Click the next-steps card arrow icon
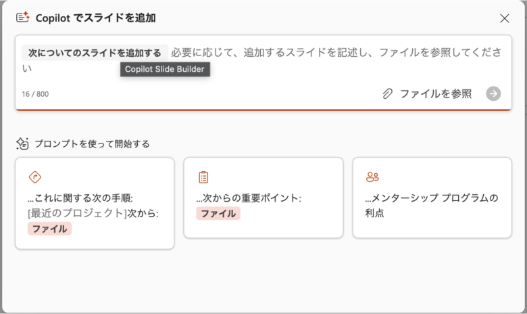The image size is (527, 314). click(x=34, y=177)
